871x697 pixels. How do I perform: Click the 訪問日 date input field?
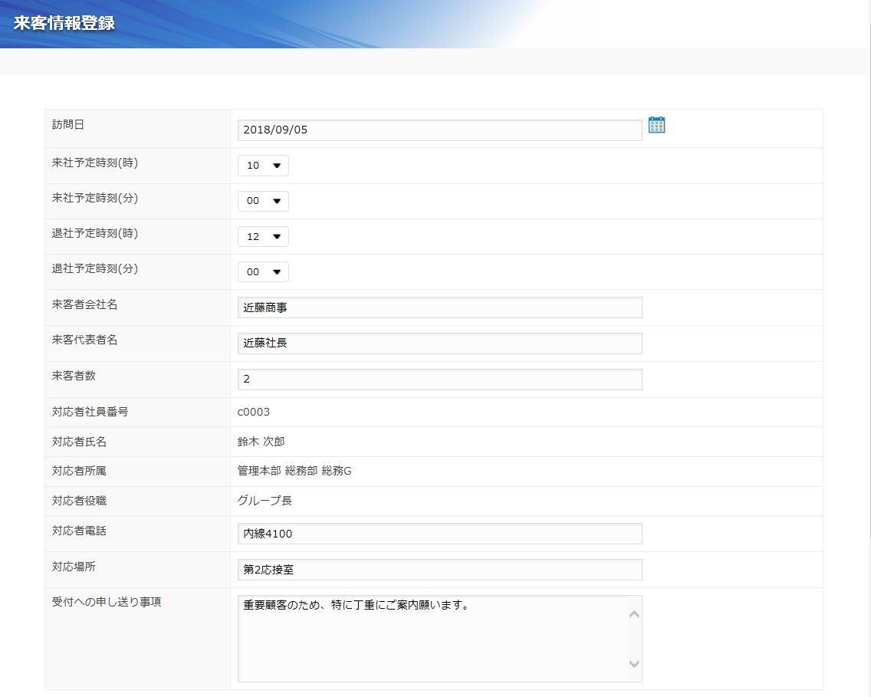coord(439,130)
